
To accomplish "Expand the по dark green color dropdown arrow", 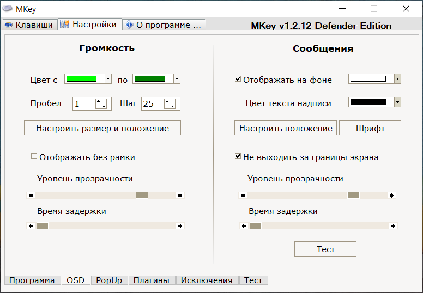I will 177,79.
